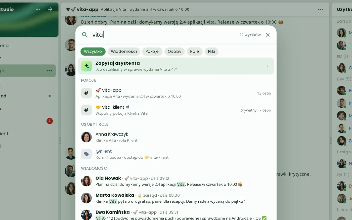Click the lock icon beside vita-klient
The height and width of the screenshot is (220, 352).
[128, 107]
